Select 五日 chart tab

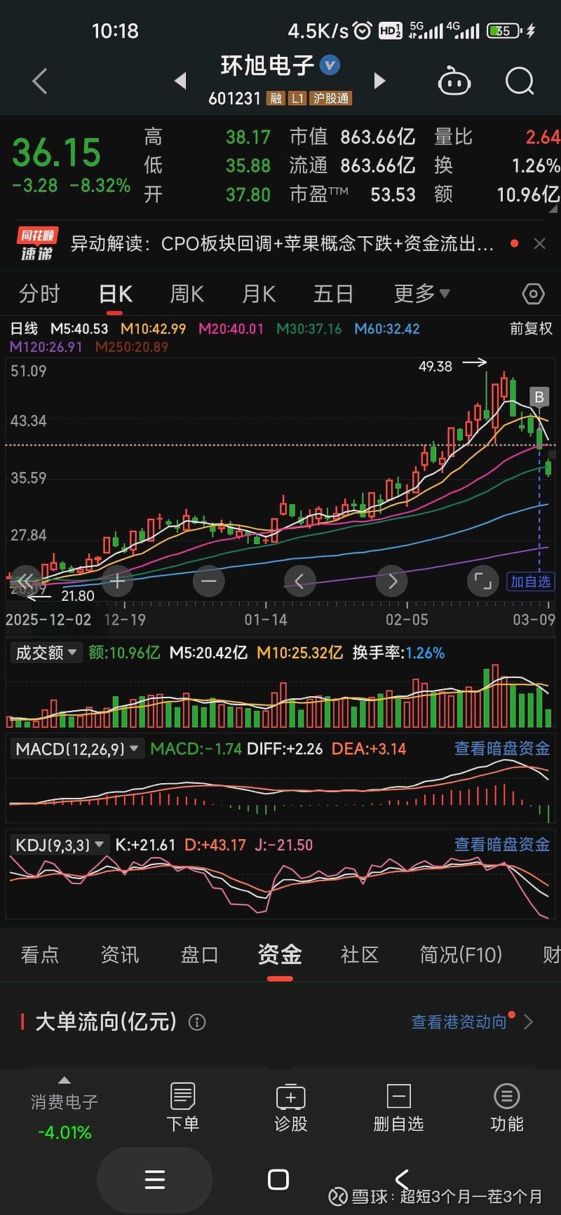333,294
